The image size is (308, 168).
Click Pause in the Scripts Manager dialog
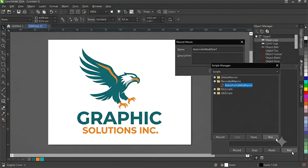pos(254,137)
